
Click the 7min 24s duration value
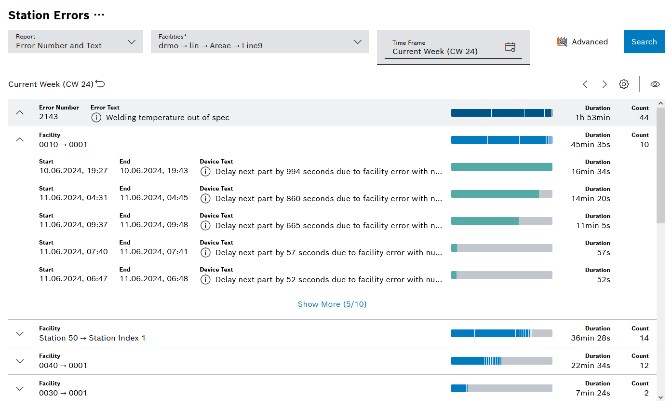593,393
